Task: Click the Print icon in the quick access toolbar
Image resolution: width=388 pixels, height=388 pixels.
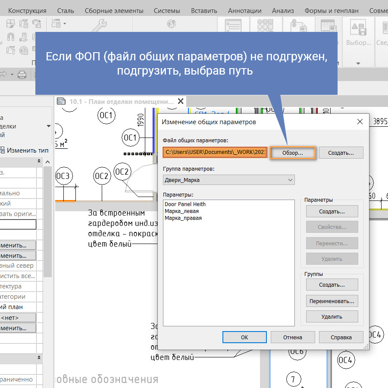Action: click(22, 75)
